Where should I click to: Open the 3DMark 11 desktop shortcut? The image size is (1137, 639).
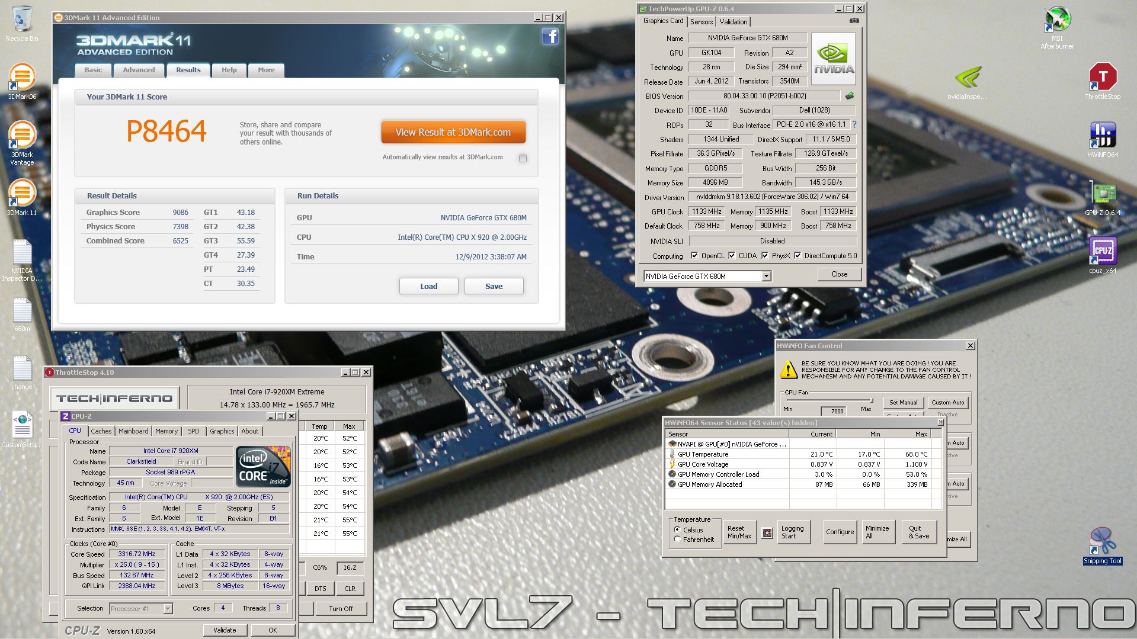[x=22, y=197]
